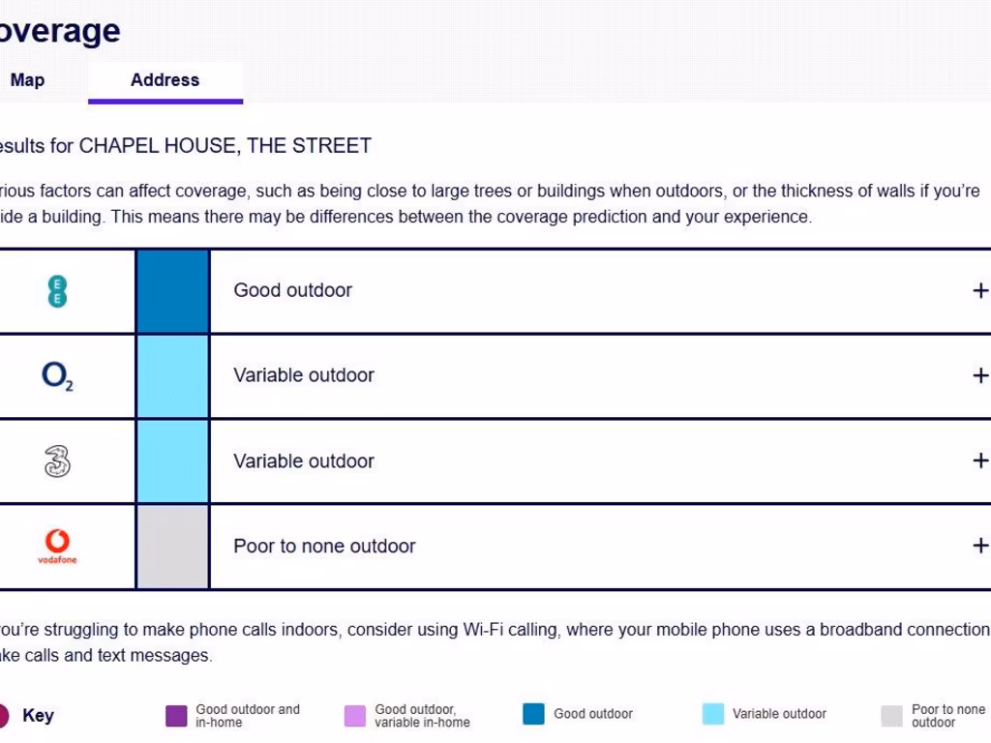Expand the Three Variable outdoor row

(979, 461)
